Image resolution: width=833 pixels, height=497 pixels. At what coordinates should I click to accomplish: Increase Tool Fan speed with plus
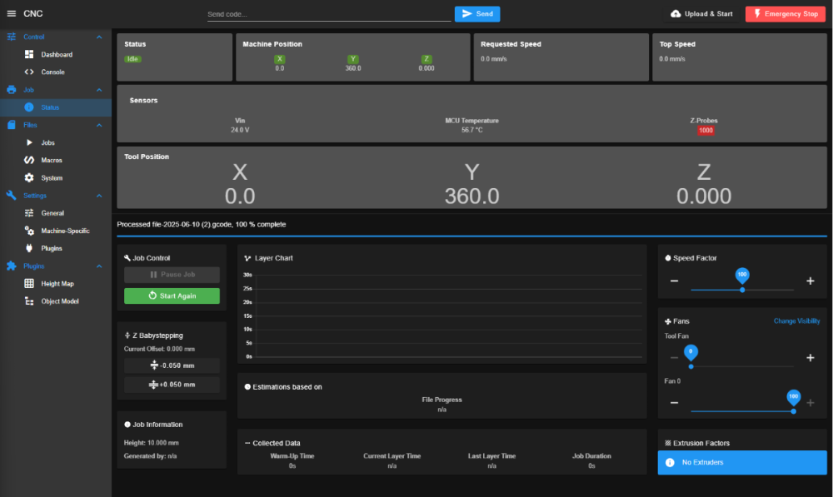point(811,358)
